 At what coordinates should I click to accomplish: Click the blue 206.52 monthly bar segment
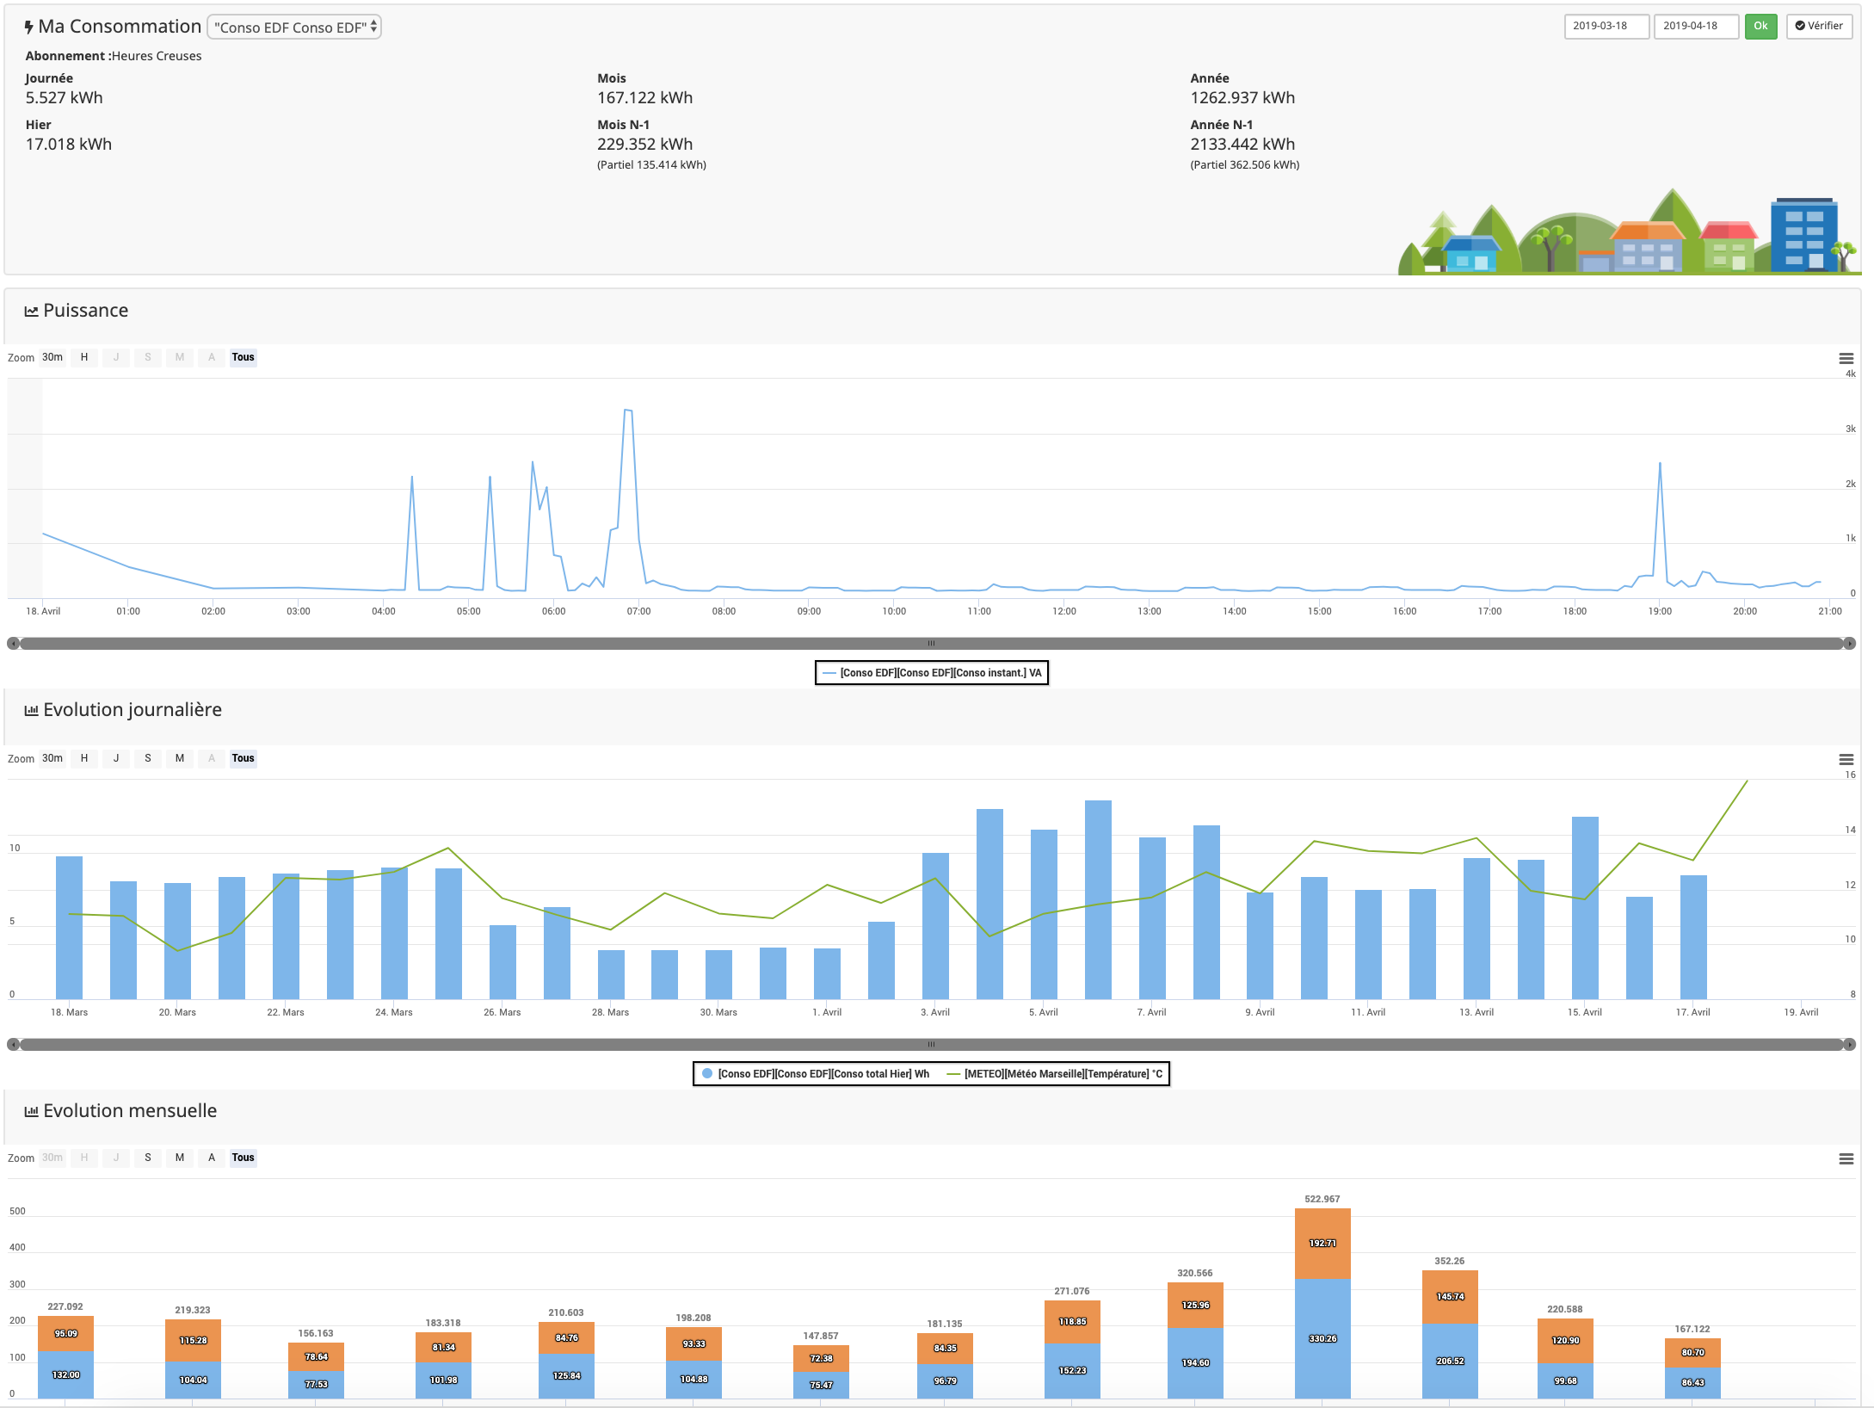tap(1450, 1361)
